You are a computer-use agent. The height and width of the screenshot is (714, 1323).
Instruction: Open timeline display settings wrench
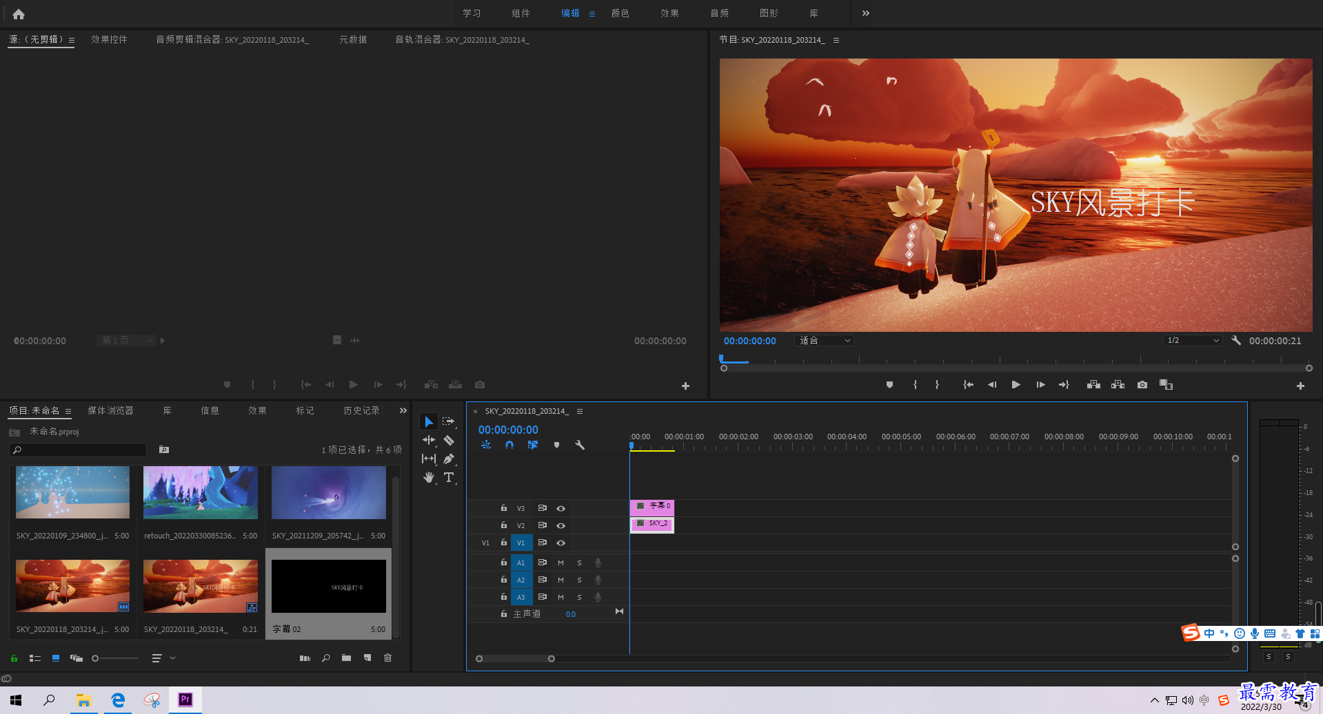[x=580, y=445]
